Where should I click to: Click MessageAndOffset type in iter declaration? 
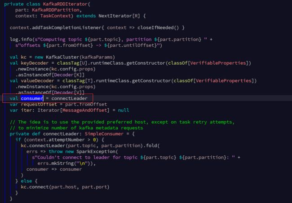click(x=84, y=110)
